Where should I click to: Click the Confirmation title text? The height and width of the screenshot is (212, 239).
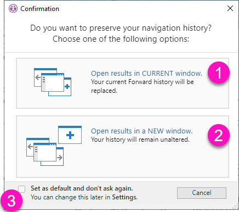tap(39, 9)
